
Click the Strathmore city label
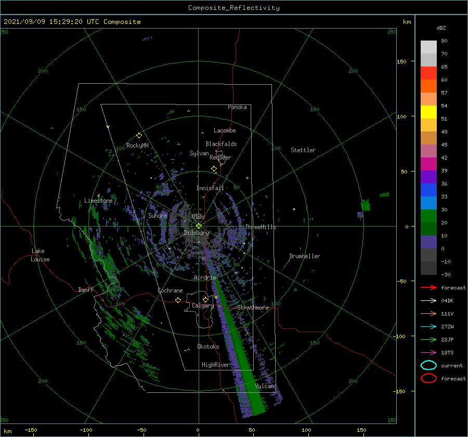pyautogui.click(x=253, y=308)
